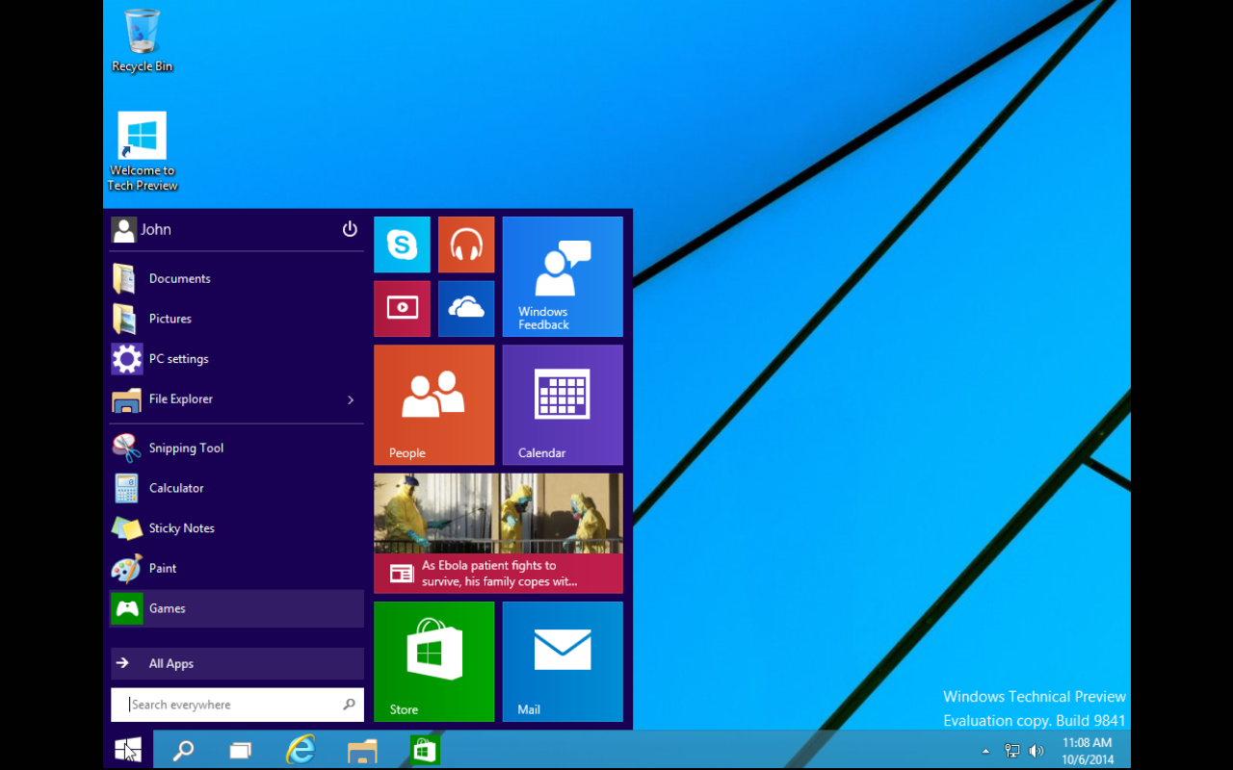Viewport: 1233px width, 770px height.
Task: Open the Music headphones tile
Action: pos(466,244)
